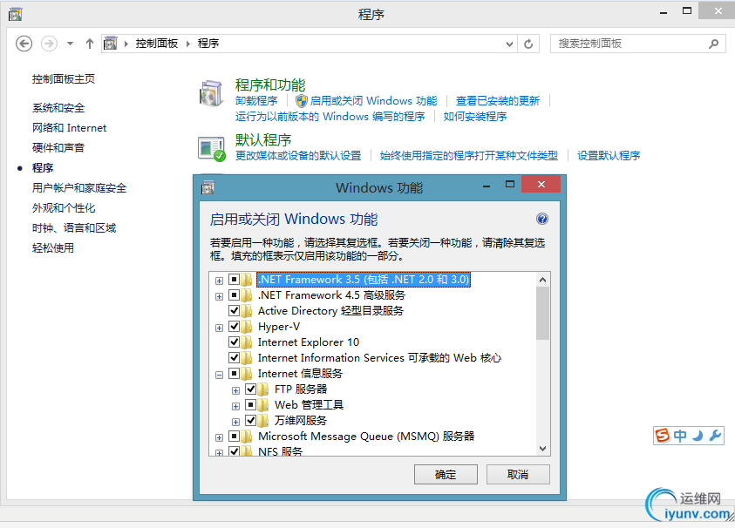This screenshot has width=735, height=528.
Task: Click the Back navigation arrow
Action: coord(24,44)
